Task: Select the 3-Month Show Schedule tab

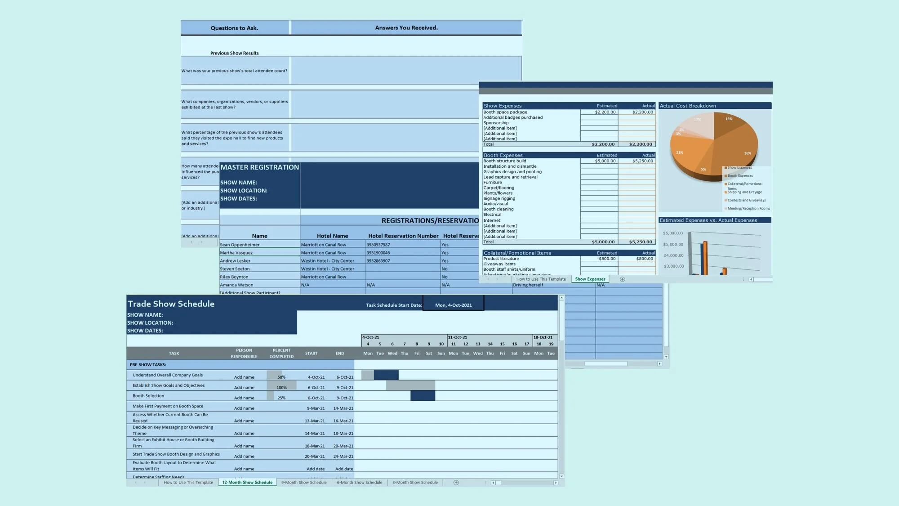Action: [414, 482]
